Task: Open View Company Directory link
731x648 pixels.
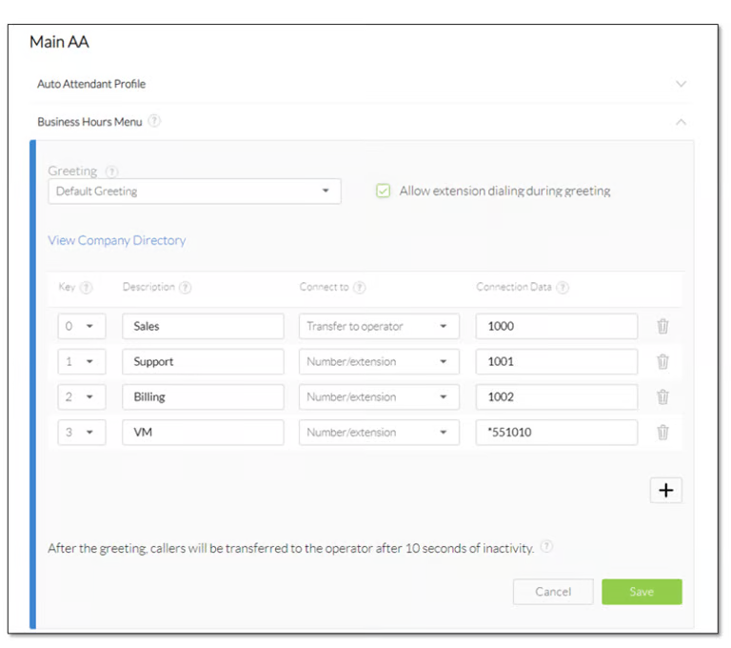Action: 117,240
